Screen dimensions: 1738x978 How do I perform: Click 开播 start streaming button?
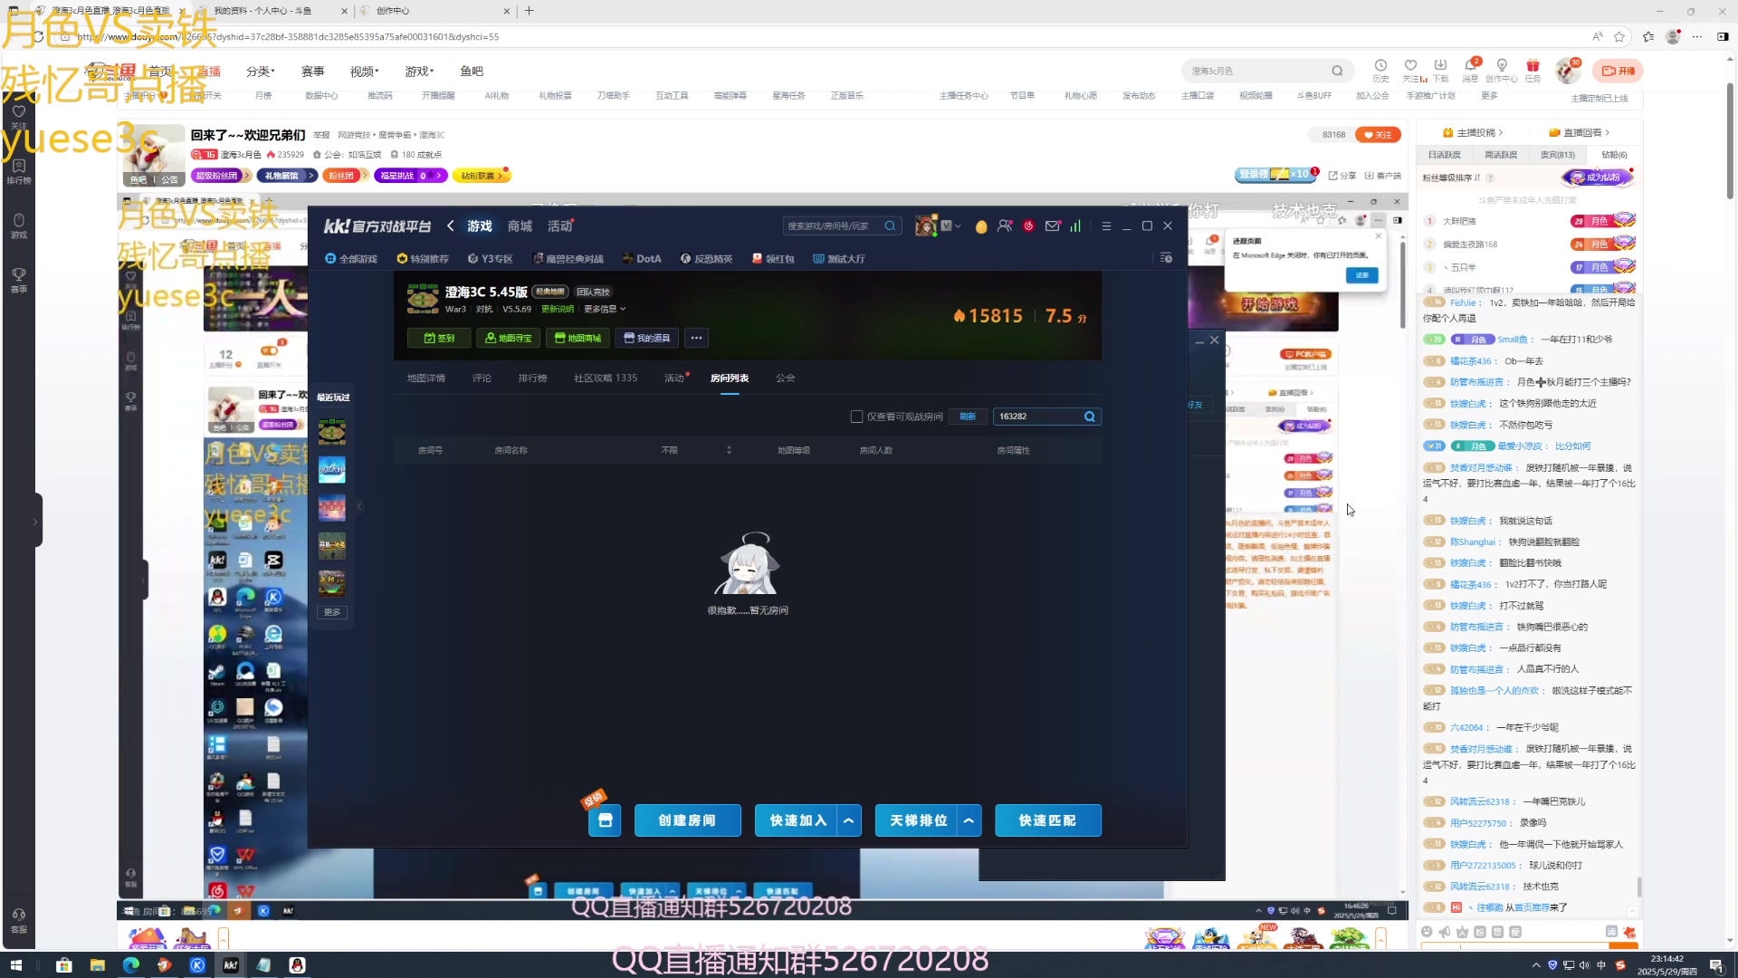click(x=1619, y=71)
